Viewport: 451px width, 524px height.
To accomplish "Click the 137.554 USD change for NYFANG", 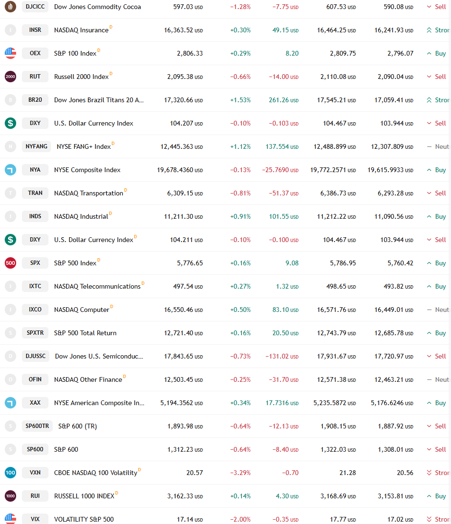I will [282, 147].
